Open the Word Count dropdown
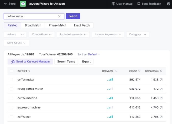This screenshot has width=172, height=124. click(x=16, y=43)
